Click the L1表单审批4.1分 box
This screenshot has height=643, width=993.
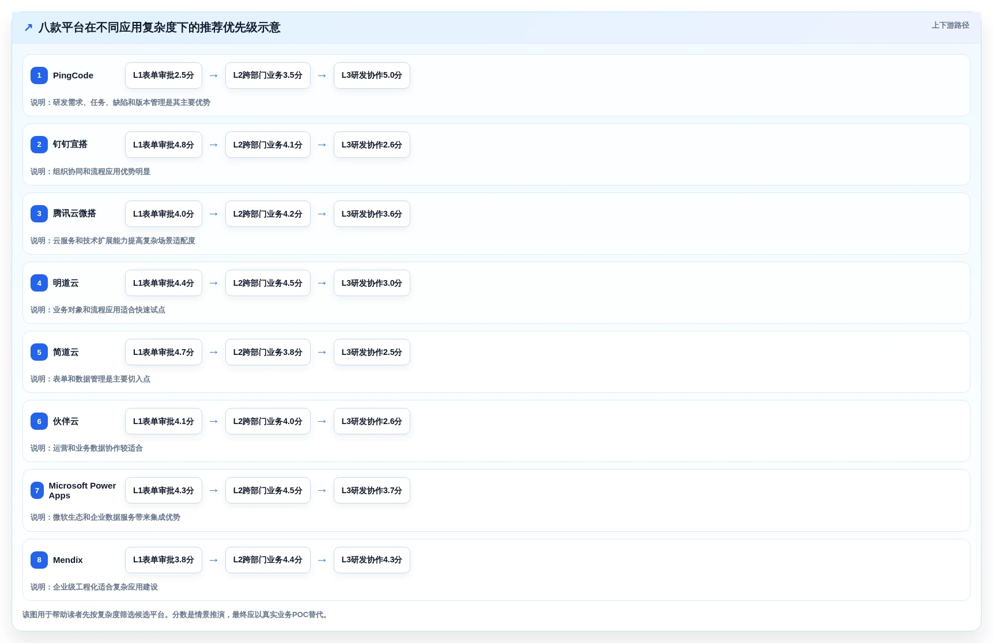(164, 421)
